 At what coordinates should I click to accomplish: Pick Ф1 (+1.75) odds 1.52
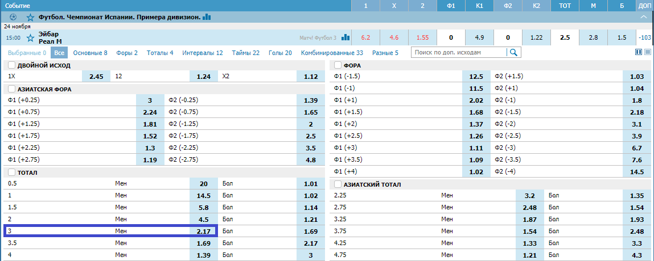(x=150, y=136)
